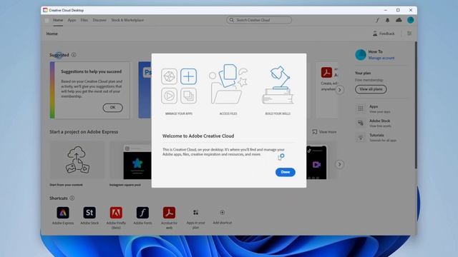
Task: Click the Creative Cloud Desktop title bar logo
Action: (x=45, y=10)
